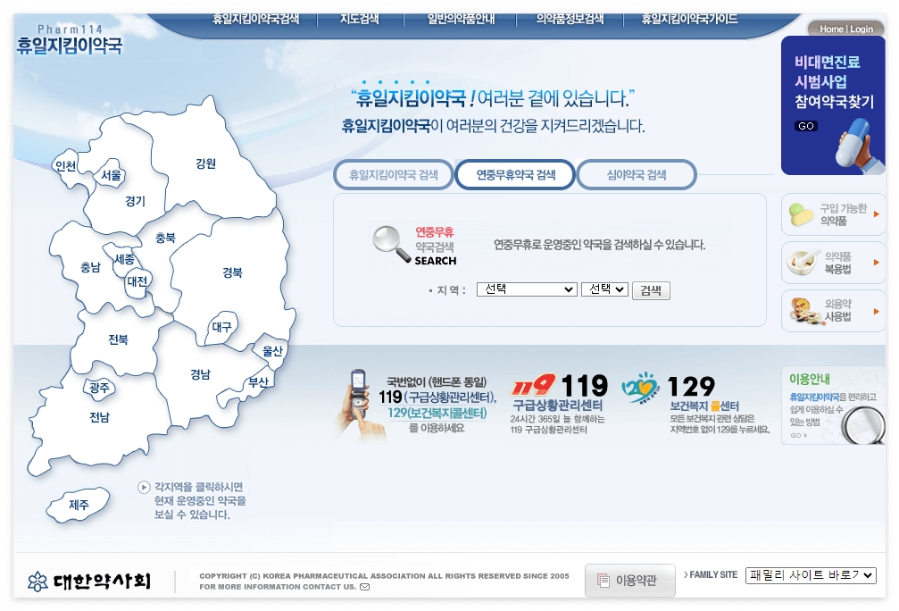Screen dimensions: 899x611
Task: Click the magnifying glass search icon
Action: coord(391,244)
